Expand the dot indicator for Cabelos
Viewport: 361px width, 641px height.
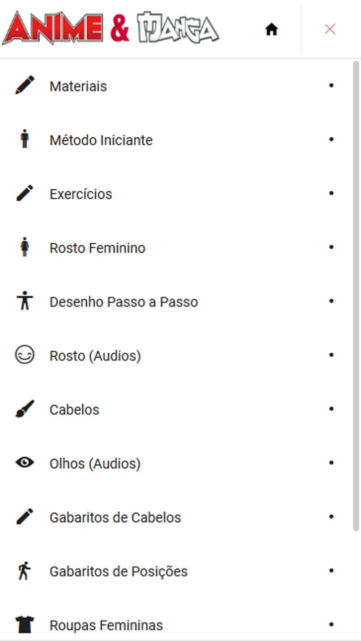pyautogui.click(x=331, y=409)
